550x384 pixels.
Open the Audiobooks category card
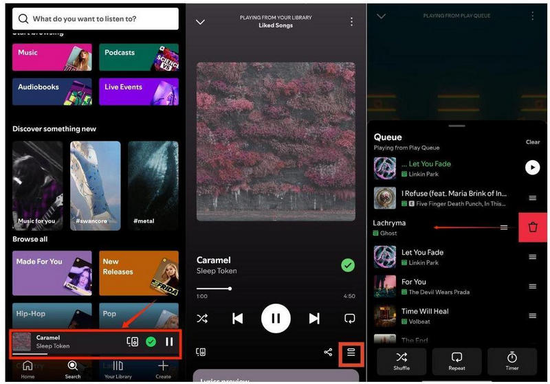[x=52, y=91]
